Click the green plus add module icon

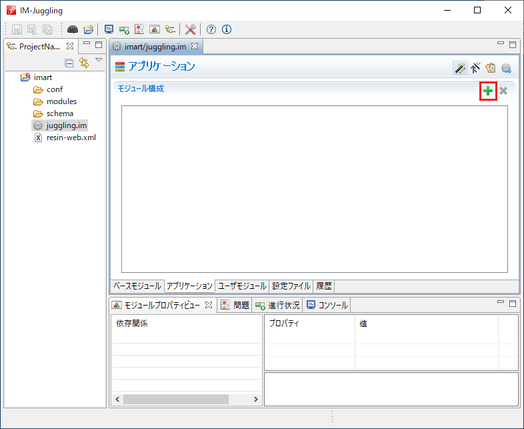pyautogui.click(x=488, y=91)
